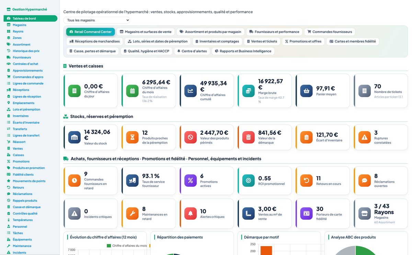Viewport: 412px width, 255px height.
Task: Click the hourglass icon on Produits proches de péremption
Action: coord(132,137)
